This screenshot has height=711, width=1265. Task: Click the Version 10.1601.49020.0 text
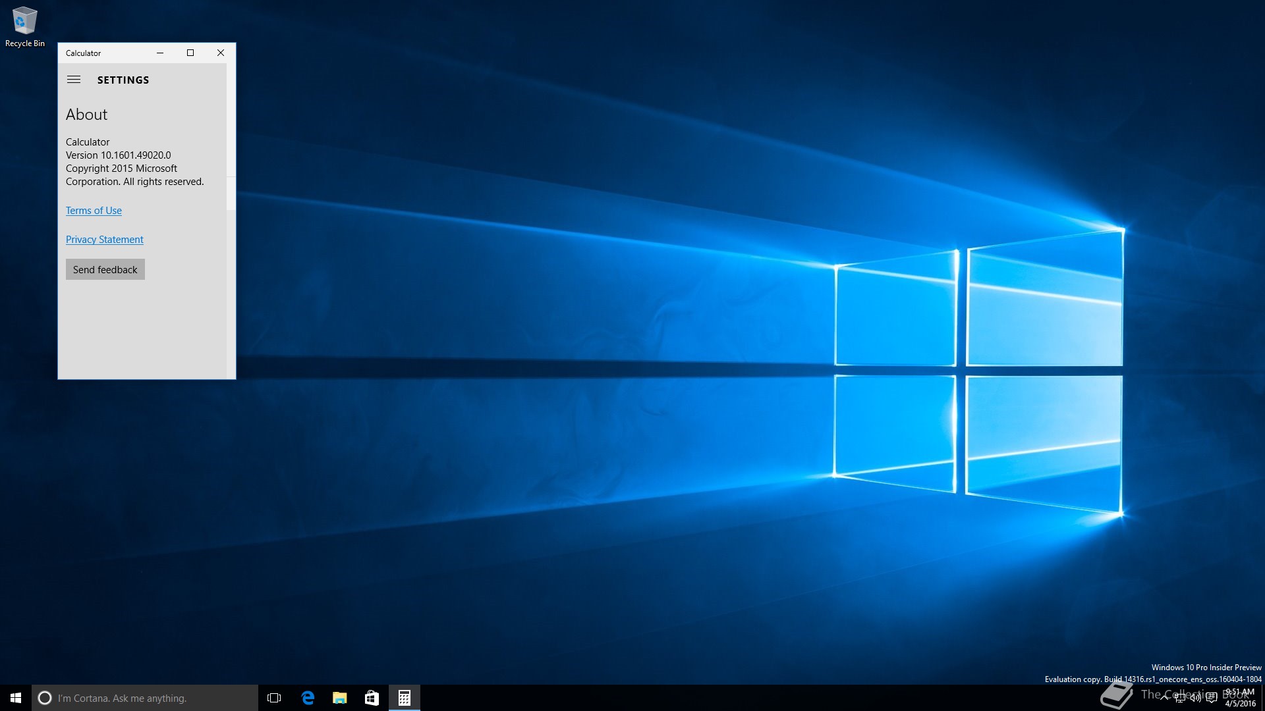pyautogui.click(x=118, y=155)
